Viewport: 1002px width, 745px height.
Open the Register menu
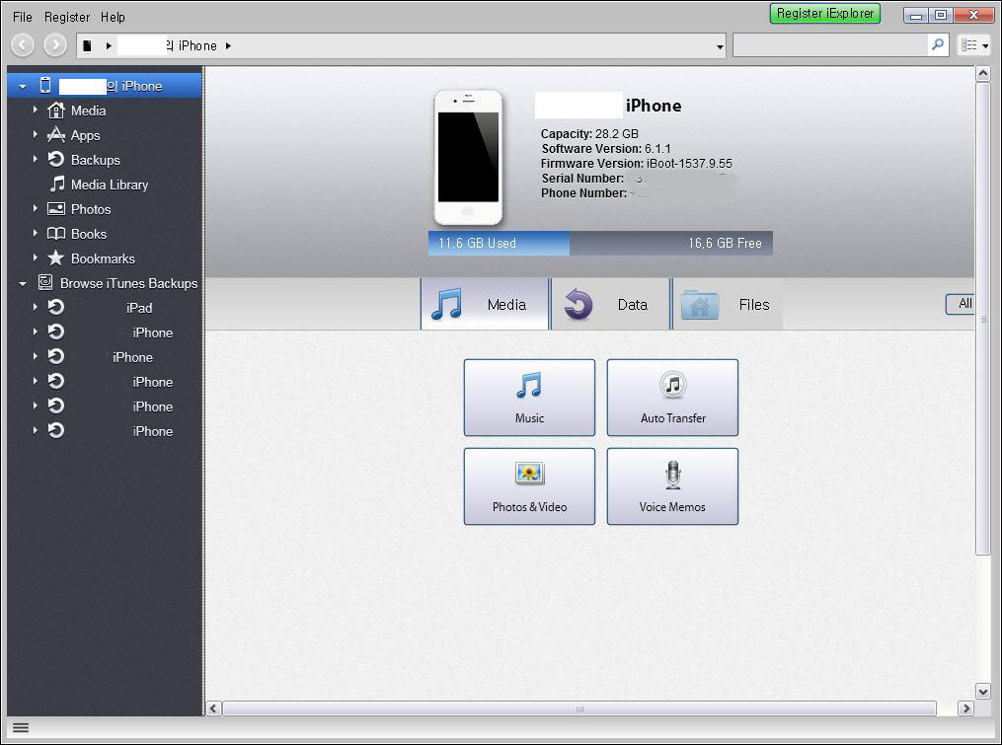67,17
